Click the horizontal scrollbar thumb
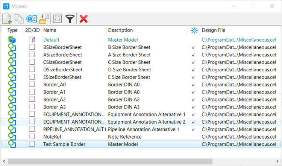Screen dimensions: 282x166 pos(110,161)
